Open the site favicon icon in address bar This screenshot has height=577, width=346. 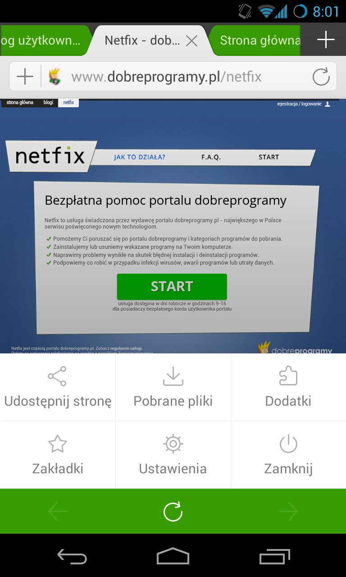click(55, 77)
